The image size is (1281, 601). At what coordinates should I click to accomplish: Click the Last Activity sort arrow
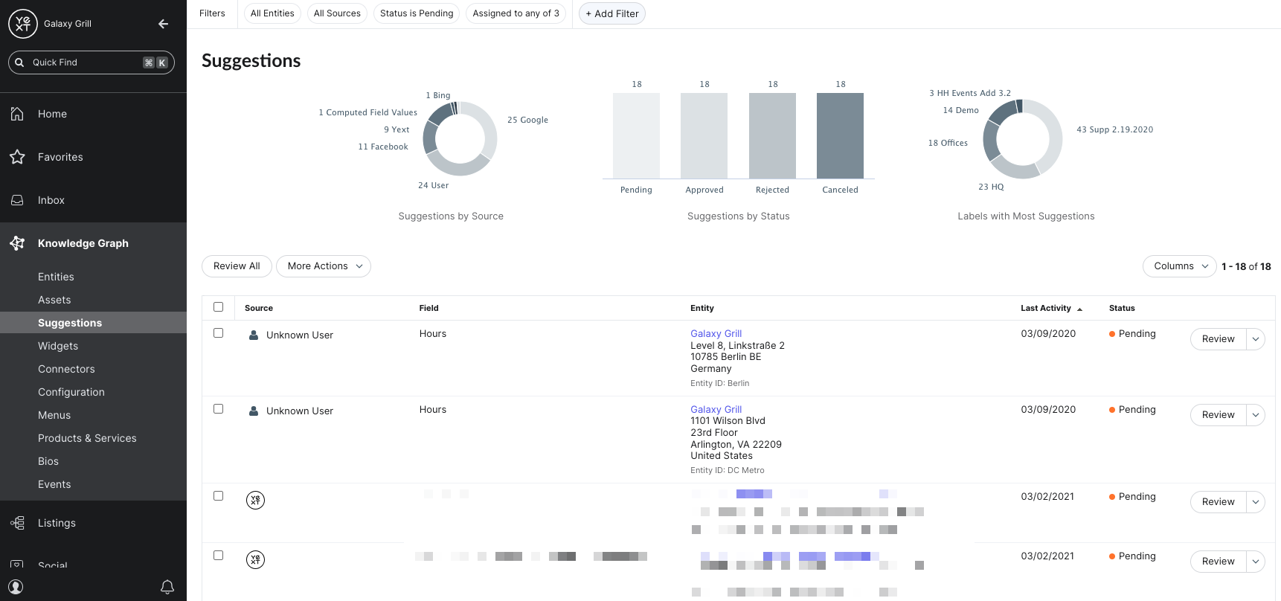click(x=1079, y=309)
